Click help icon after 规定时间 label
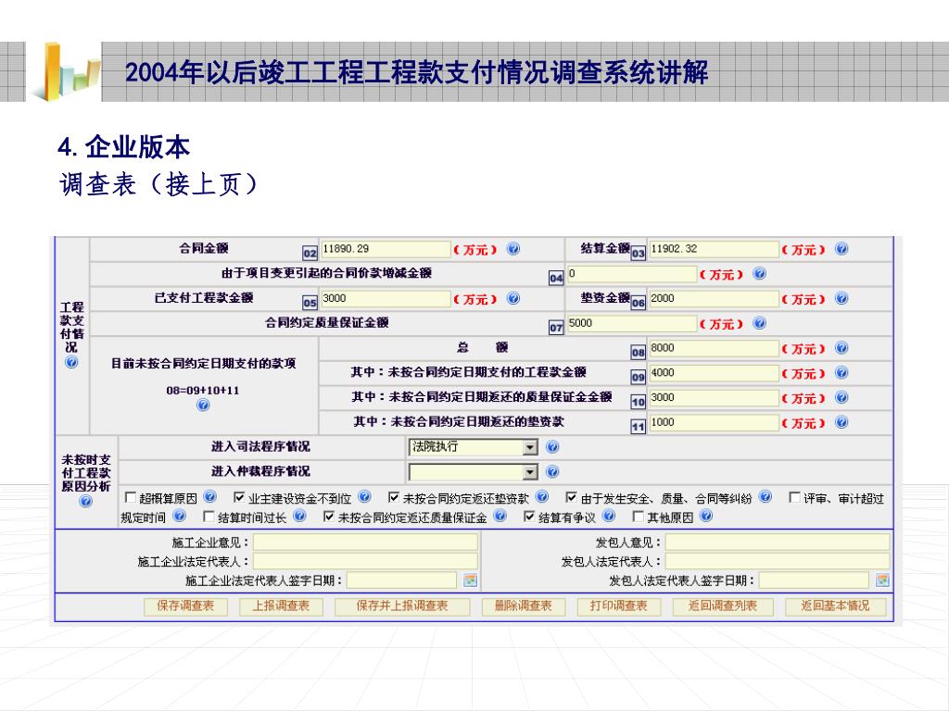 coord(180,517)
